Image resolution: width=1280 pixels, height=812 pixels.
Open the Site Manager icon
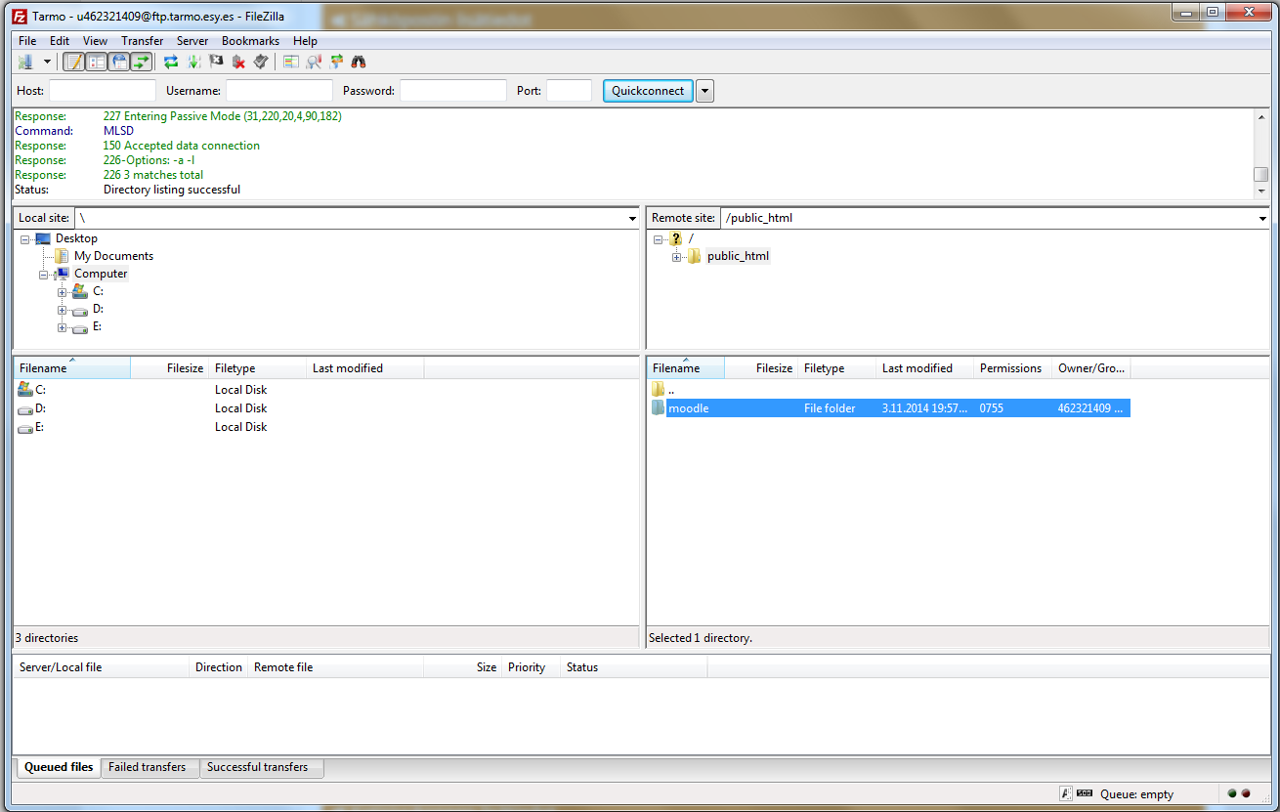coord(25,62)
